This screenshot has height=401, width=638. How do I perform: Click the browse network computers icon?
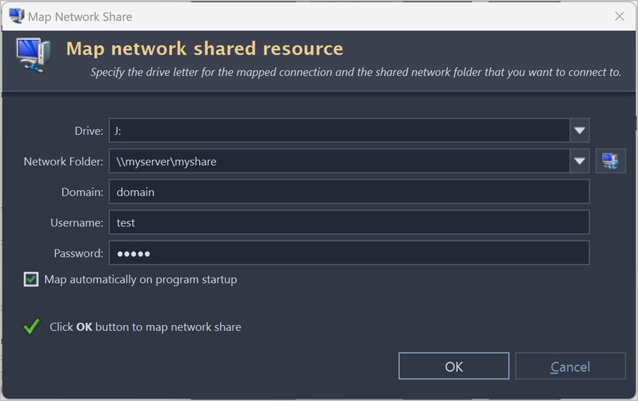pos(610,161)
